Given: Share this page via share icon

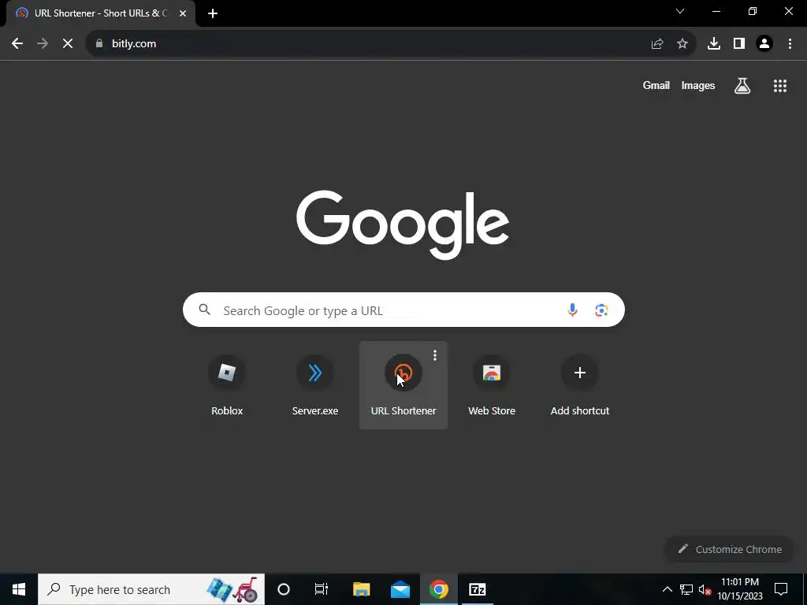Looking at the screenshot, I should 657,44.
